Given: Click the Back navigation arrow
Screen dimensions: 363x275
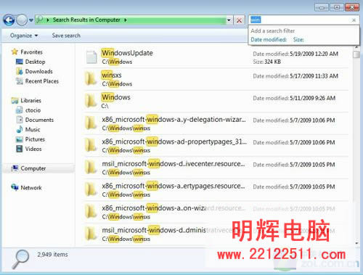Looking at the screenshot, I should pyautogui.click(x=9, y=20).
